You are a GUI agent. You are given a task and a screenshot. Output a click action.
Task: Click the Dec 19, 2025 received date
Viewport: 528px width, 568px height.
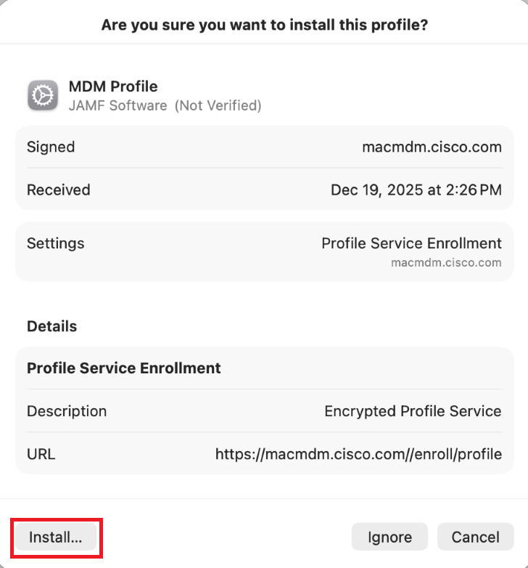pyautogui.click(x=416, y=190)
